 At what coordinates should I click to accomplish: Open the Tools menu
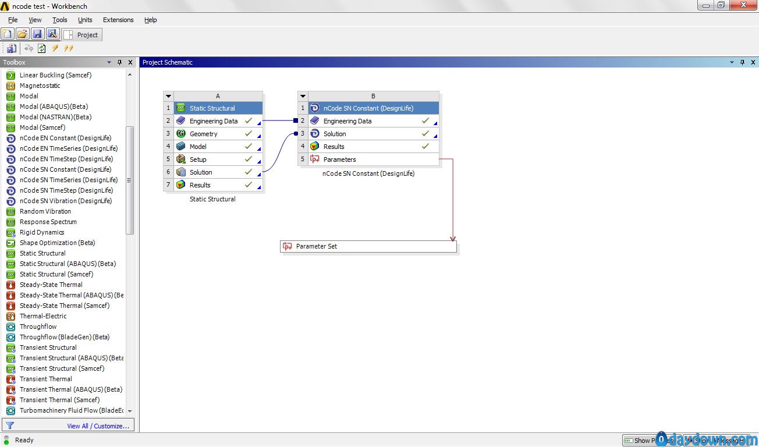click(x=60, y=20)
